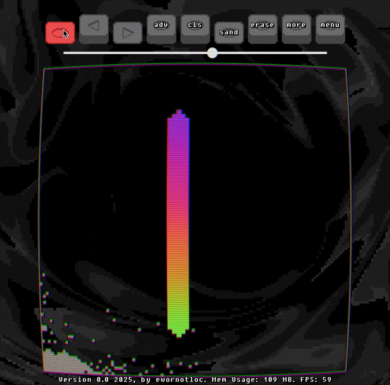Click the rainbow gradient column in canvas
The height and width of the screenshot is (385, 390).
pos(178,224)
